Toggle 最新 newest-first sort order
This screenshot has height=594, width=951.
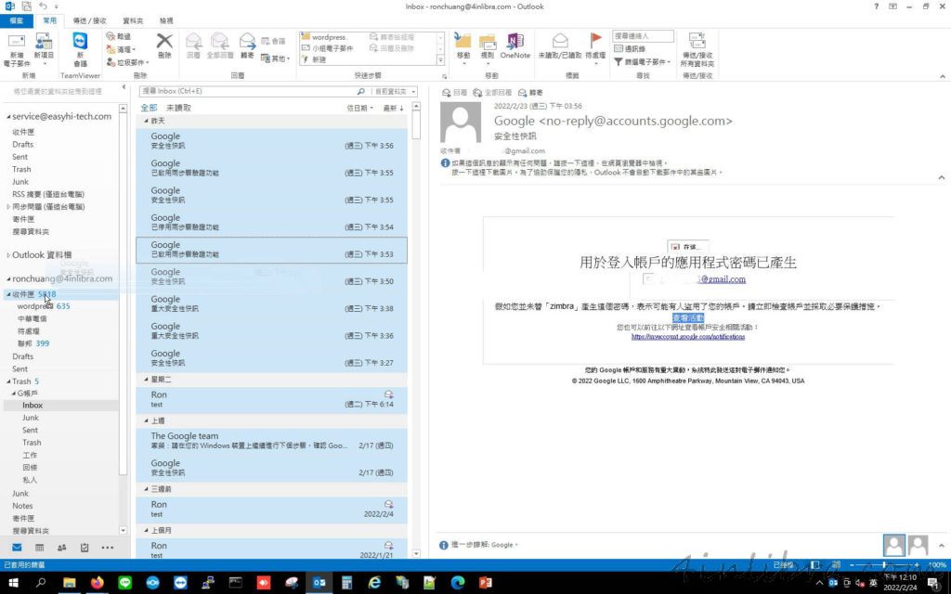coord(394,108)
